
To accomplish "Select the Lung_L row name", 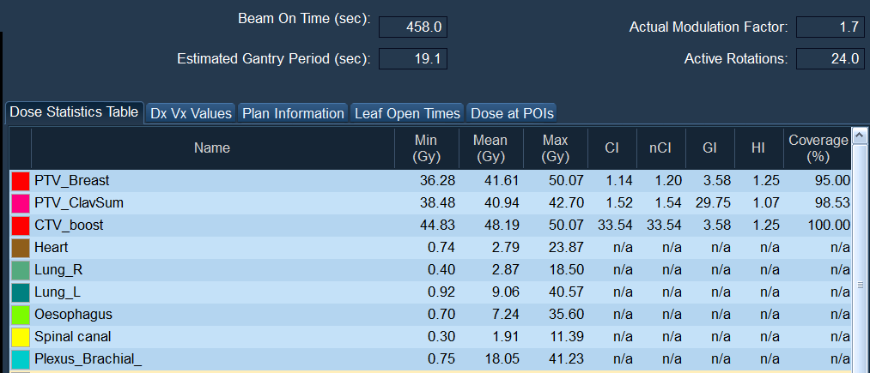I will click(x=58, y=292).
